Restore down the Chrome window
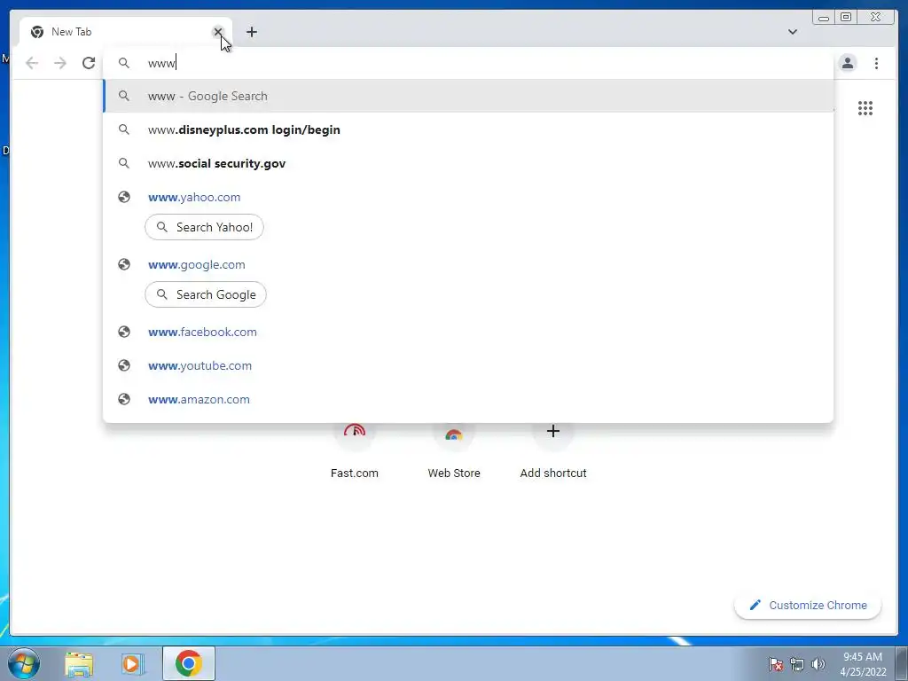The image size is (908, 681). 845,18
